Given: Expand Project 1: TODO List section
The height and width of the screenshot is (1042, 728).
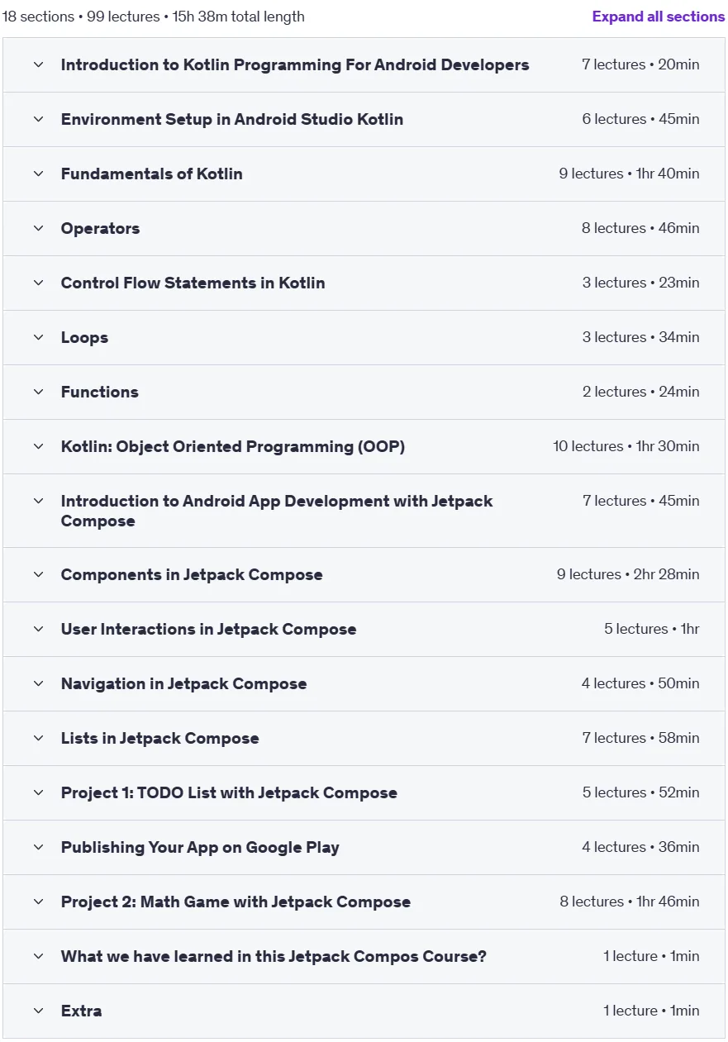Looking at the screenshot, I should 364,792.
